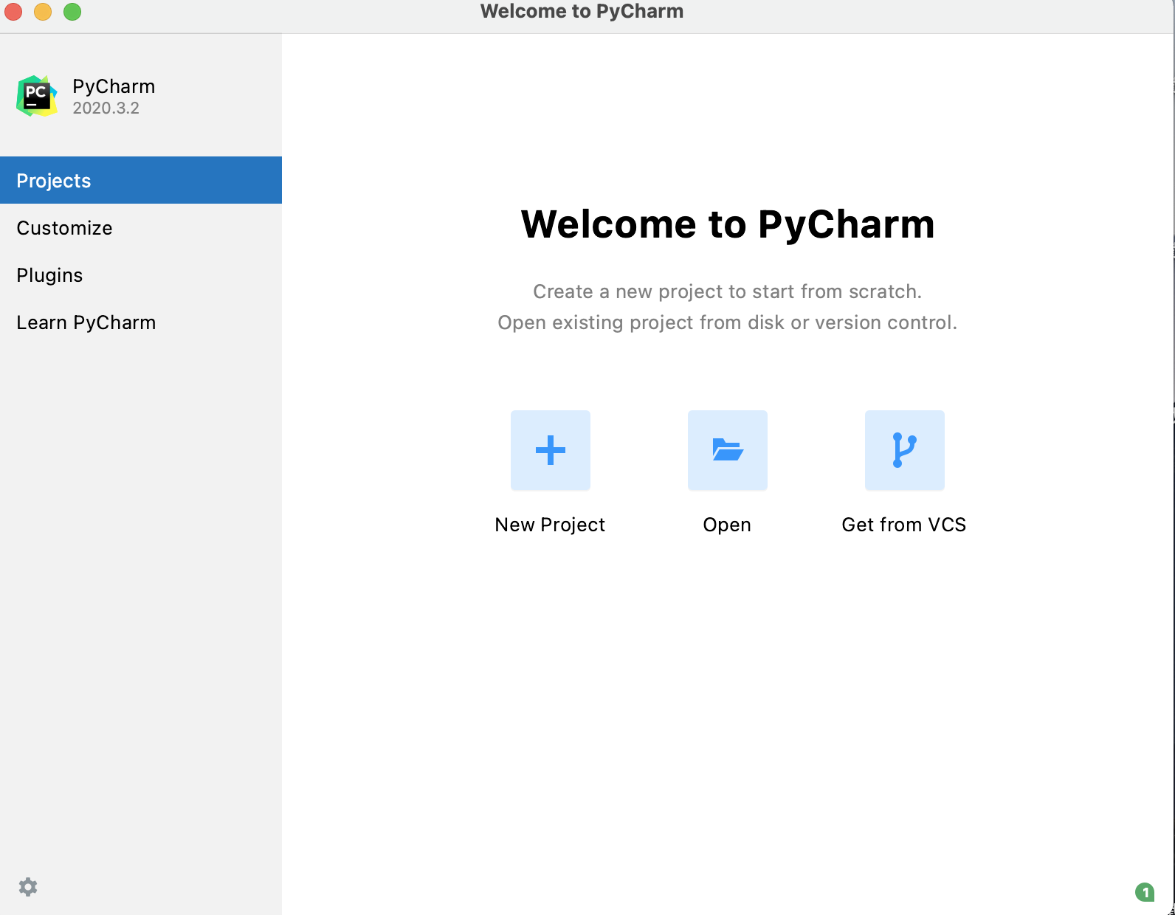Click the Welcome to PyCharm heading

(728, 224)
